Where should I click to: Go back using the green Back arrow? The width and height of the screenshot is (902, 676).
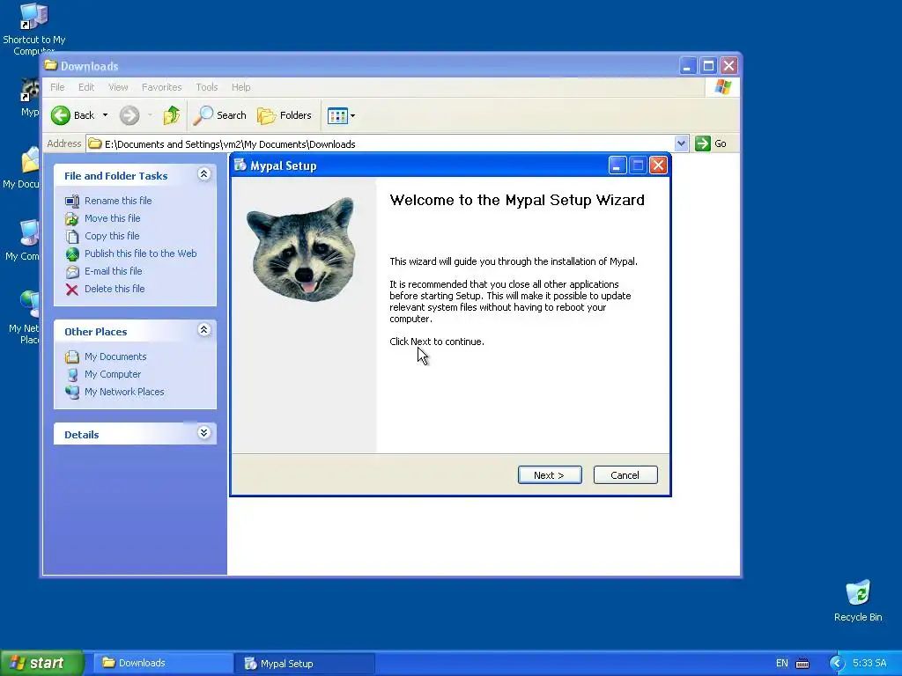coord(72,115)
